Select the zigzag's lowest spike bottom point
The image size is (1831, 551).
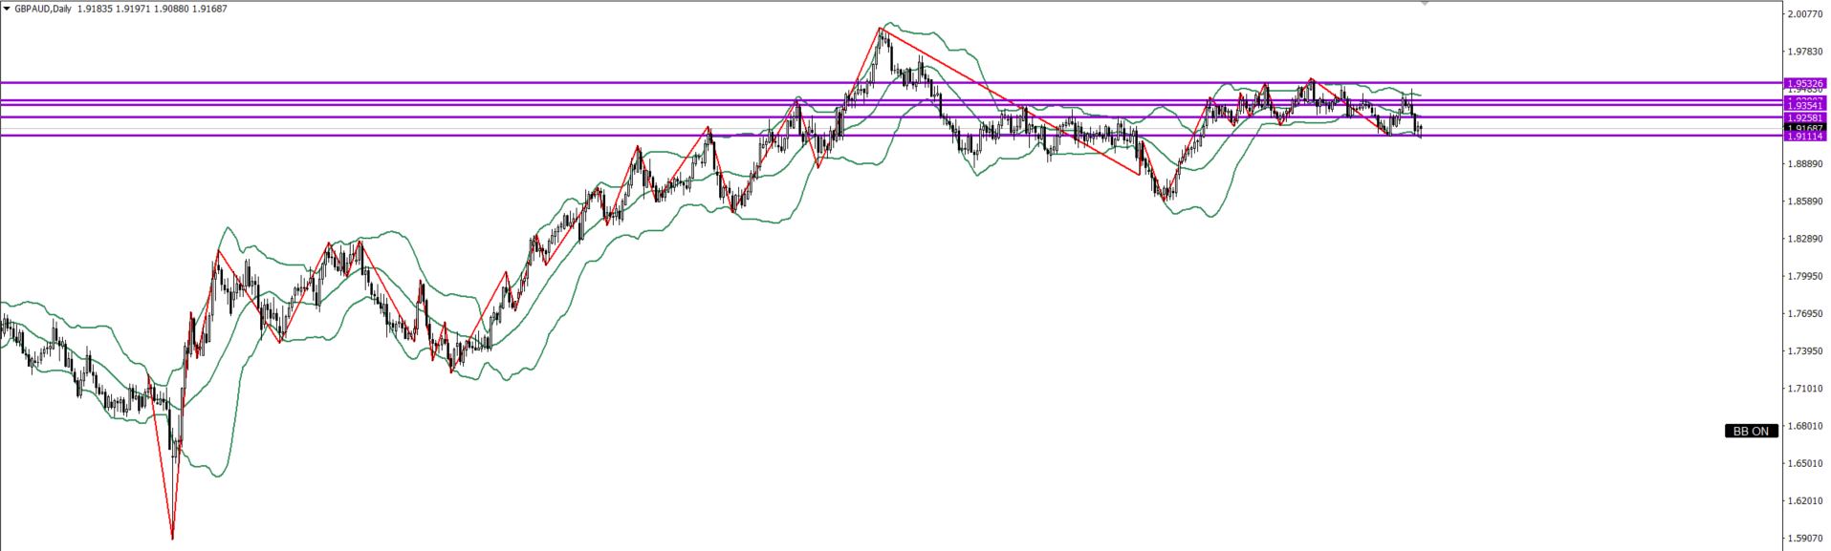172,539
